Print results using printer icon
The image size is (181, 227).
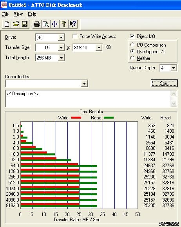(37, 24)
